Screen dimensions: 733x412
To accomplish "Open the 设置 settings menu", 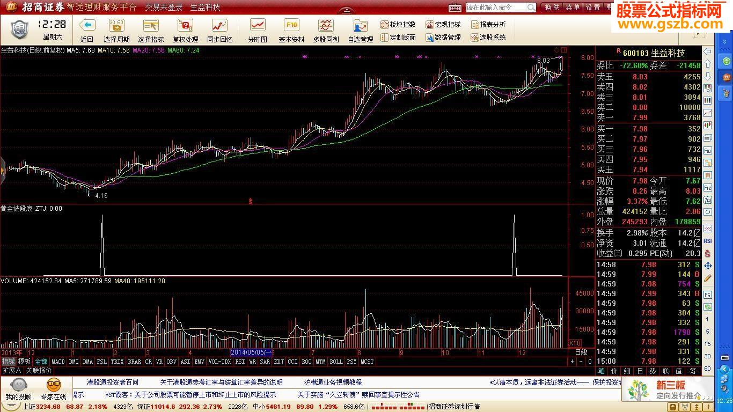I will 593,8.
